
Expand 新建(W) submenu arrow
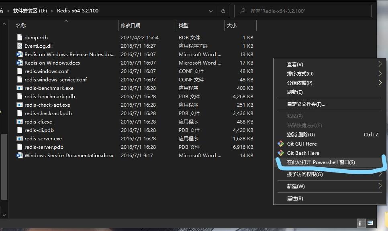(x=380, y=186)
